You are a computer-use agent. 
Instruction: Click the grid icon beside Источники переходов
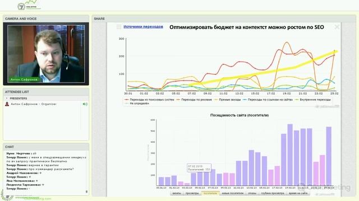[x=119, y=27]
